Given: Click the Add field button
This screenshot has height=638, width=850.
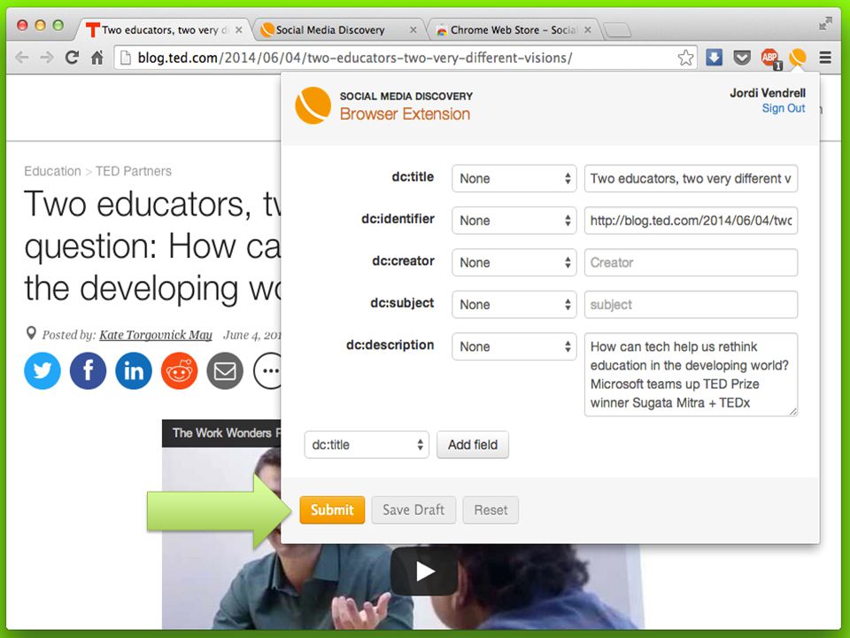Looking at the screenshot, I should coord(473,445).
